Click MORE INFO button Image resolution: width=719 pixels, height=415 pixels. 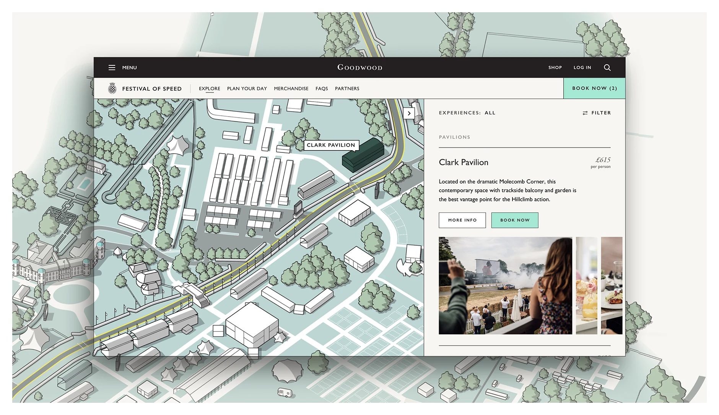coord(462,220)
